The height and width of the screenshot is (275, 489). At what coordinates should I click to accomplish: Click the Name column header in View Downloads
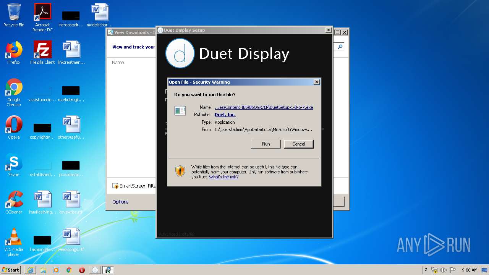(118, 62)
